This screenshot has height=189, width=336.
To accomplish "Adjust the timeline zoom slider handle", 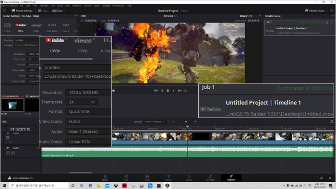I will pyautogui.click(x=186, y=122).
